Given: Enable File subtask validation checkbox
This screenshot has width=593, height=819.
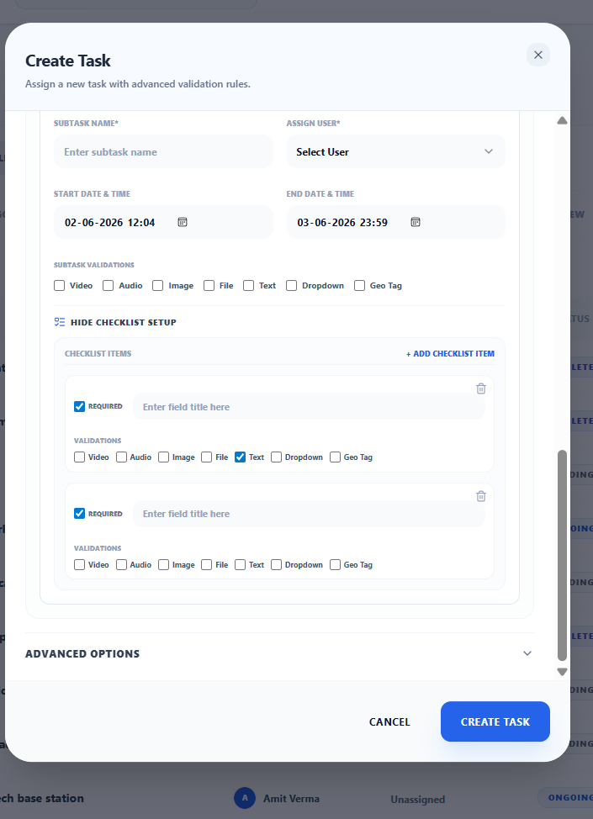Looking at the screenshot, I should pyautogui.click(x=209, y=286).
